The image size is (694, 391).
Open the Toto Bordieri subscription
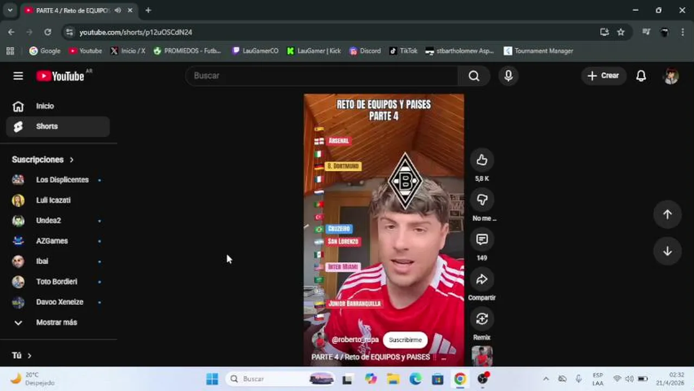click(x=58, y=281)
